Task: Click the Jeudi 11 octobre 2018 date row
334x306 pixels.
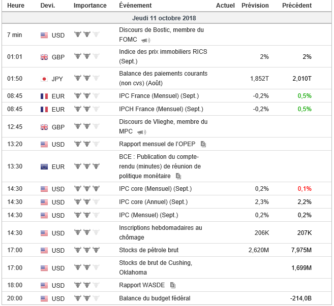Action: pos(167,18)
